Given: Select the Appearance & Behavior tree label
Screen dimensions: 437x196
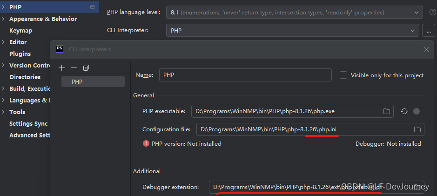Looking at the screenshot, I should pos(43,19).
